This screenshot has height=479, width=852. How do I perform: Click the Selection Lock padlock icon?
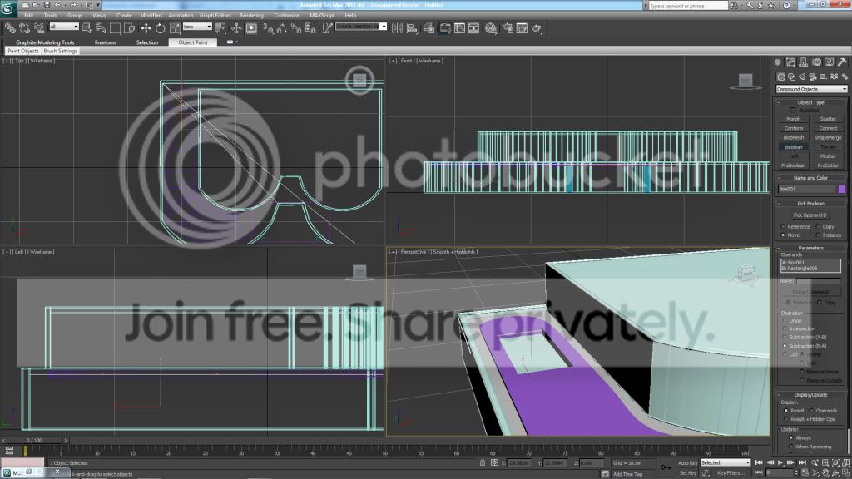point(483,462)
